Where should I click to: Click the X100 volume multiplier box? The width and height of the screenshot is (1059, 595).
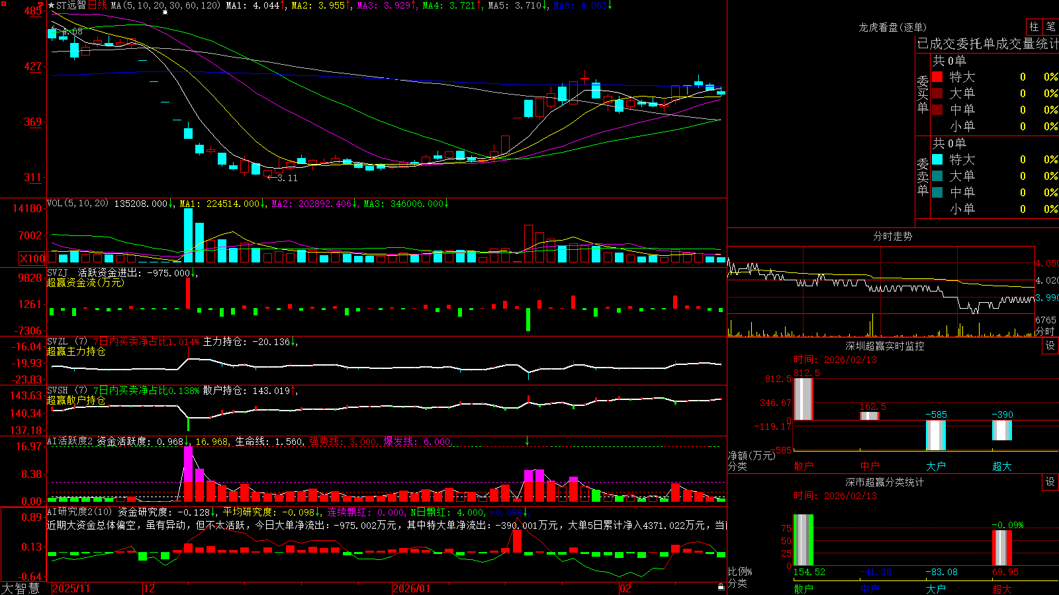(x=32, y=258)
